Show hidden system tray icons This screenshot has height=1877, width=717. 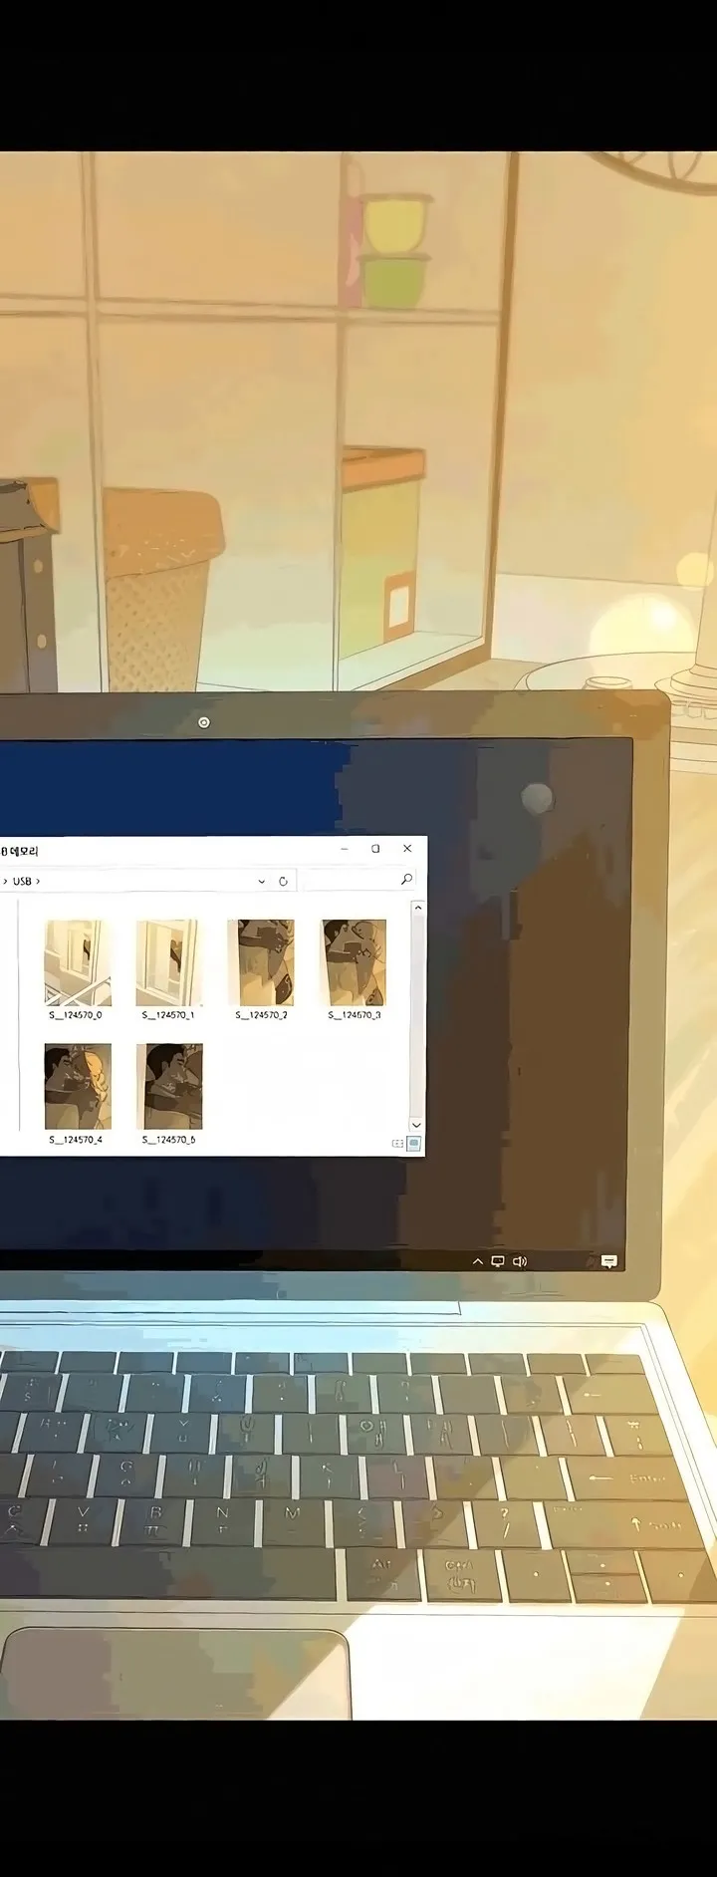477,1261
